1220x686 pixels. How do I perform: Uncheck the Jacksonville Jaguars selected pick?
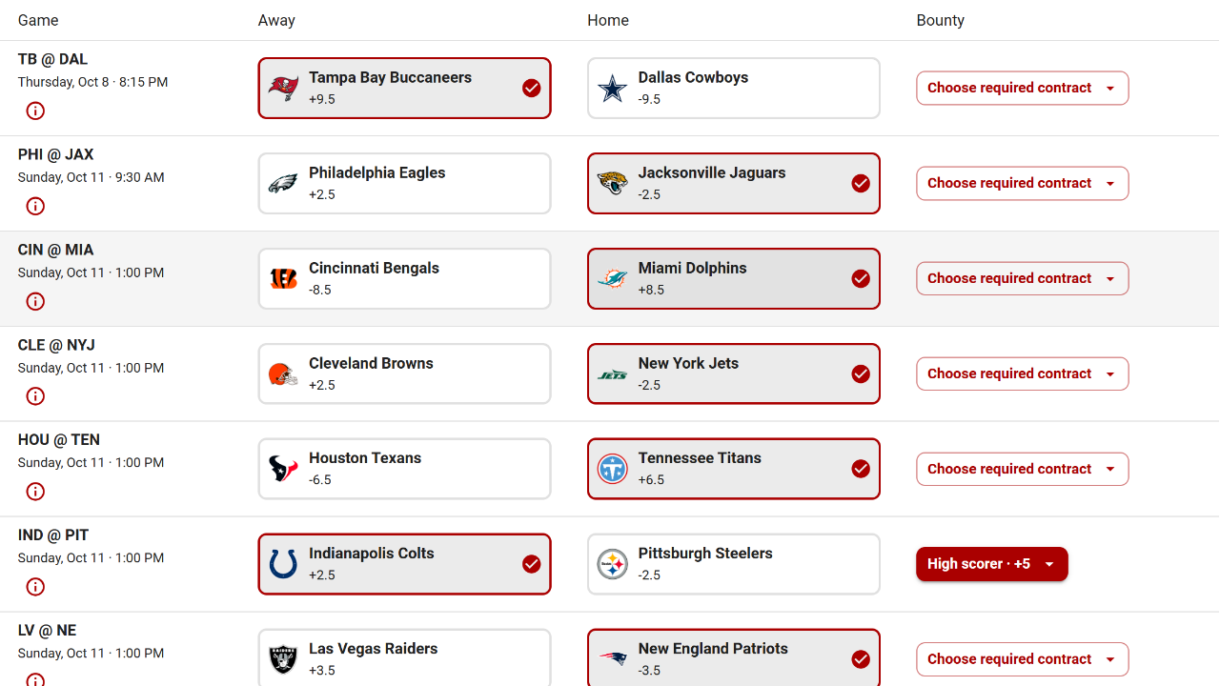pos(861,183)
